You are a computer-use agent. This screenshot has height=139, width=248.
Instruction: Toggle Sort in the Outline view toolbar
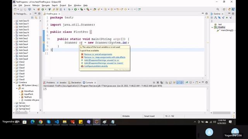(x=215, y=18)
